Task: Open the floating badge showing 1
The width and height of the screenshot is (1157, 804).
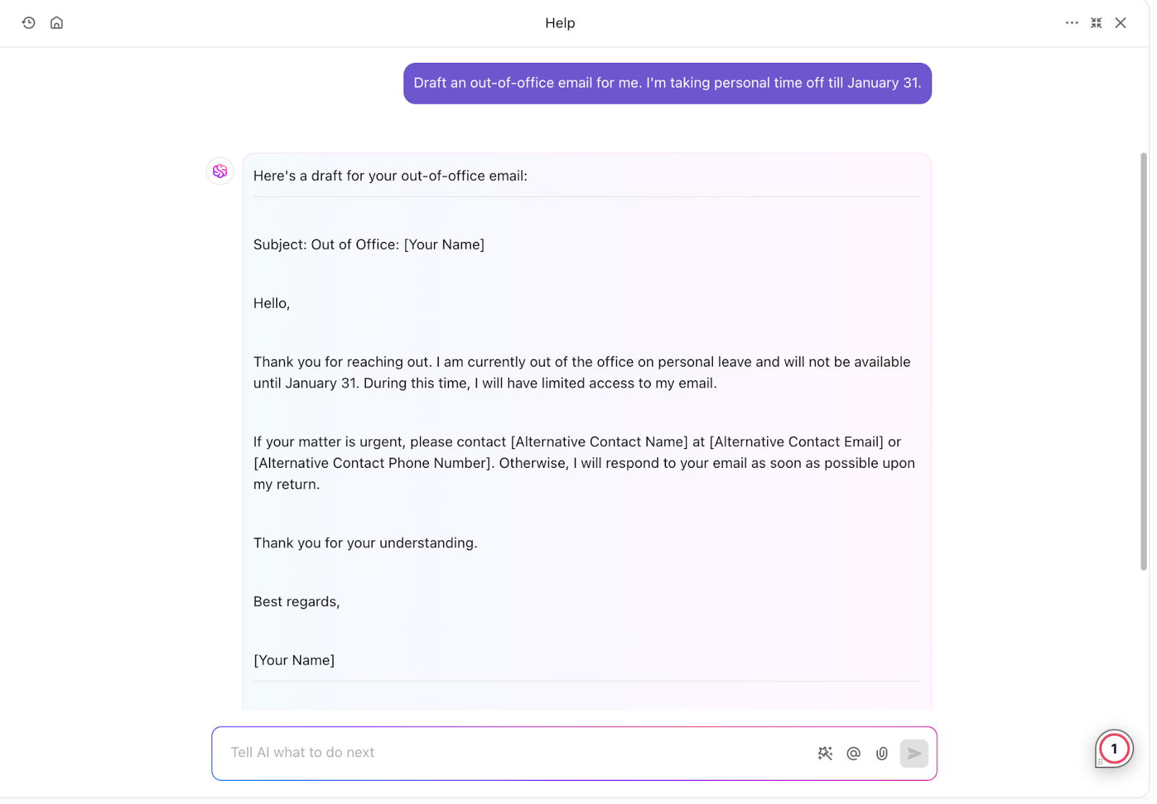Action: pos(1114,749)
